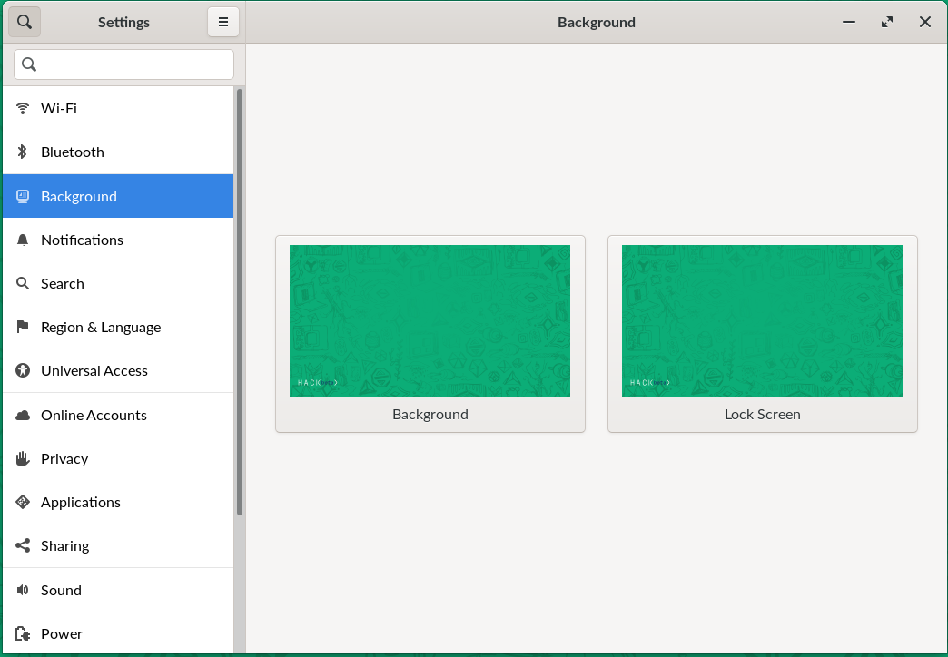This screenshot has width=948, height=657.
Task: Maximize the Settings window
Action: [887, 22]
